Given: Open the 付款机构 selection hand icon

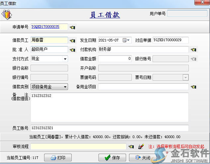Looking at the screenshot, I should click(x=193, y=50).
